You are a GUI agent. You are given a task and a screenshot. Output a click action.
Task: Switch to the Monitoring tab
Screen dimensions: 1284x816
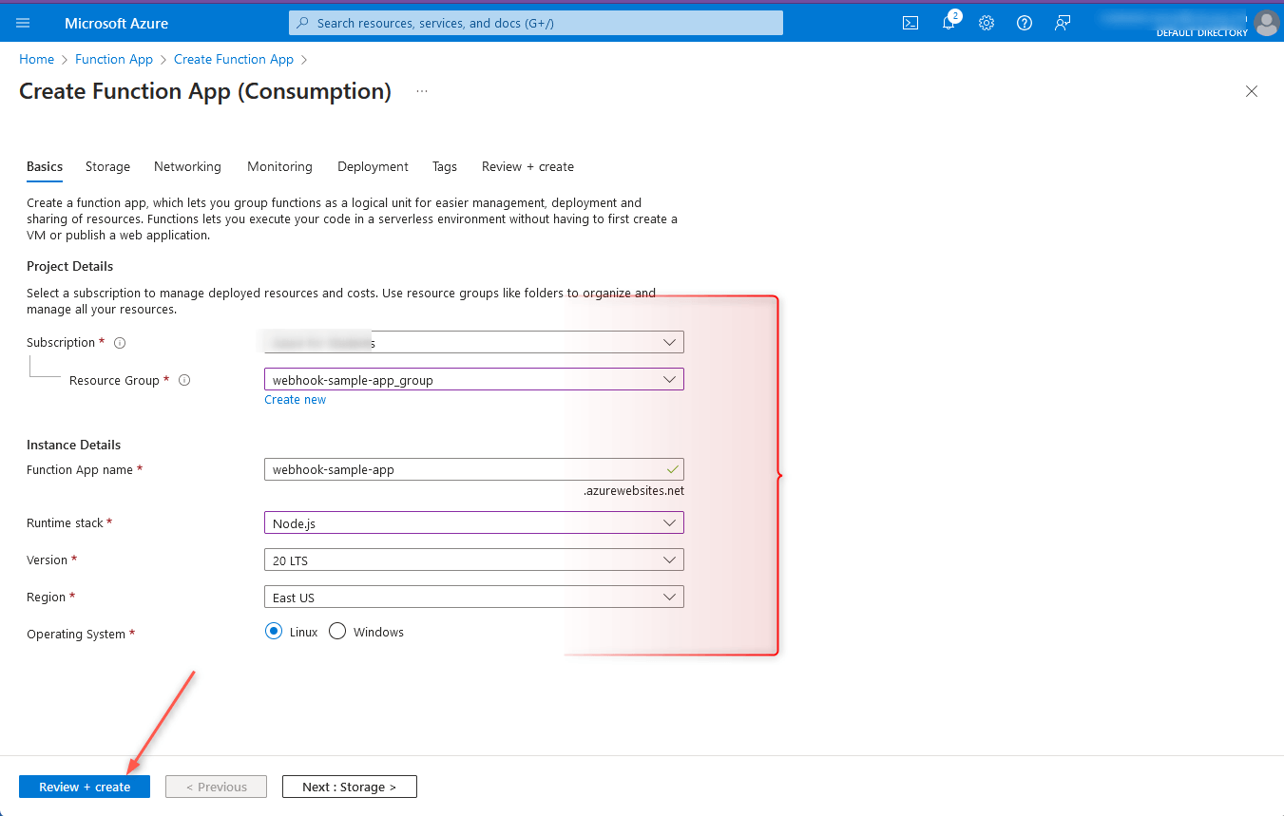279,166
